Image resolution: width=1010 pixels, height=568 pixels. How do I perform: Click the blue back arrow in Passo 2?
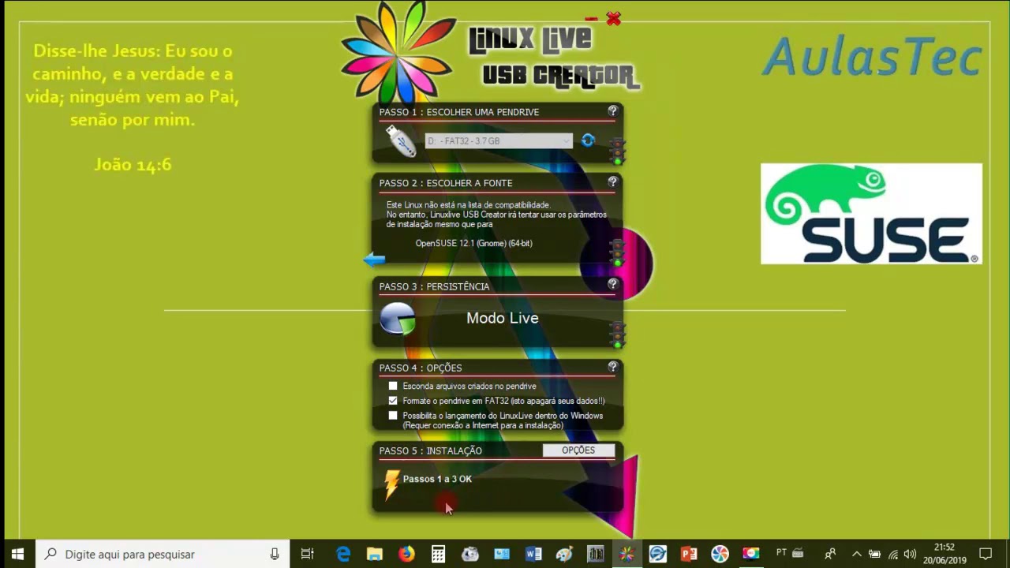coord(374,259)
